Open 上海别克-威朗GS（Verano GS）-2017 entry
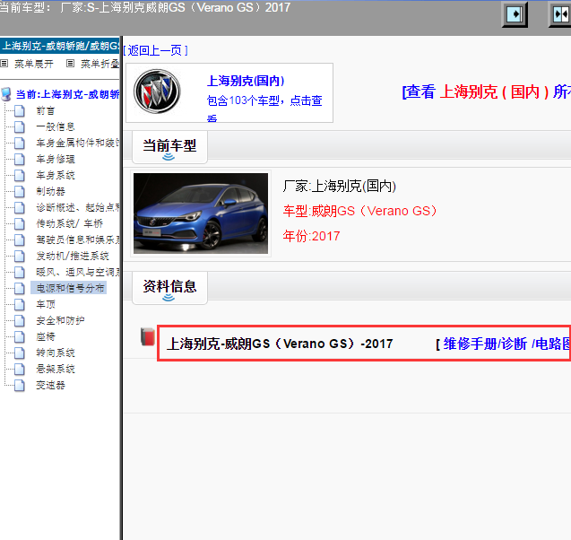The image size is (571, 540). coord(280,344)
